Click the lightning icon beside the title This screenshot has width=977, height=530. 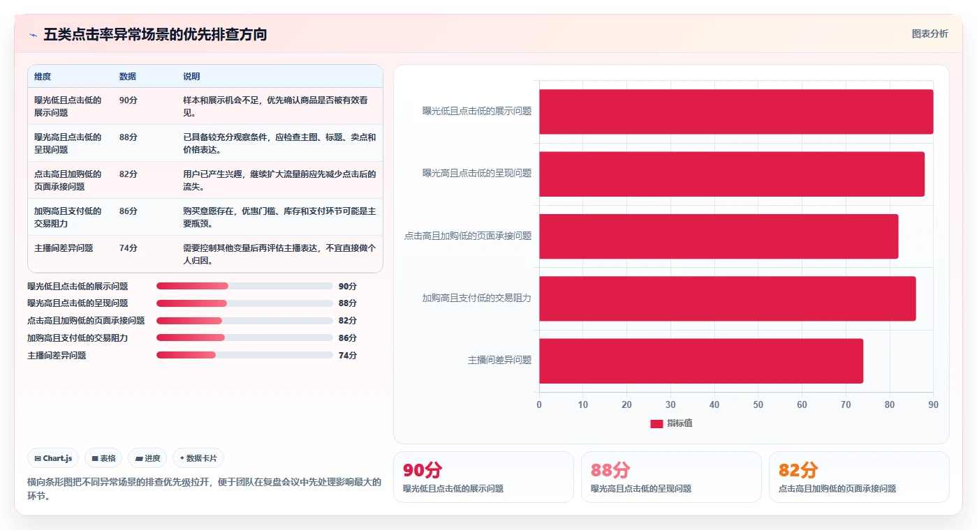click(33, 35)
